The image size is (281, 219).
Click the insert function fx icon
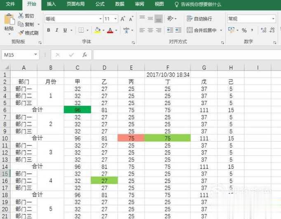click(x=84, y=55)
